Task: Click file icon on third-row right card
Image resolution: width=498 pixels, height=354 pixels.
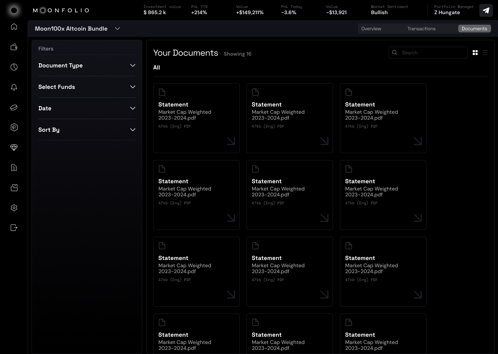Action: tap(349, 245)
